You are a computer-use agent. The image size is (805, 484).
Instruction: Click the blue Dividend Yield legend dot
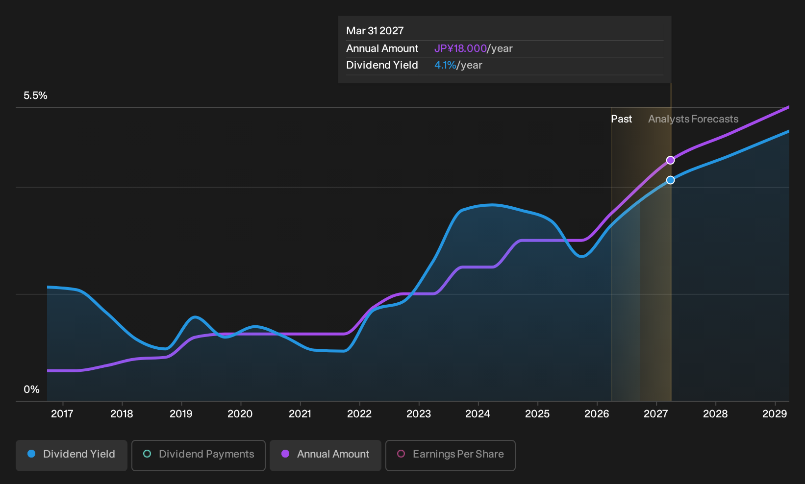pyautogui.click(x=31, y=454)
